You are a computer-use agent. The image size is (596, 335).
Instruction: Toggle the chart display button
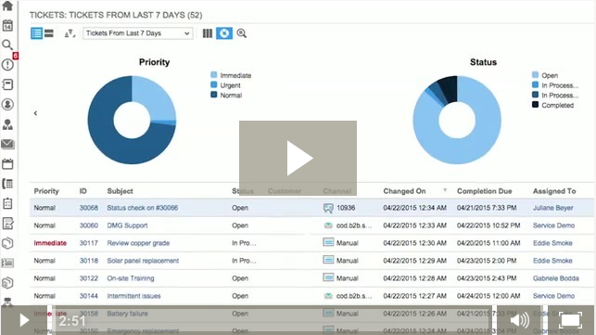[x=224, y=33]
